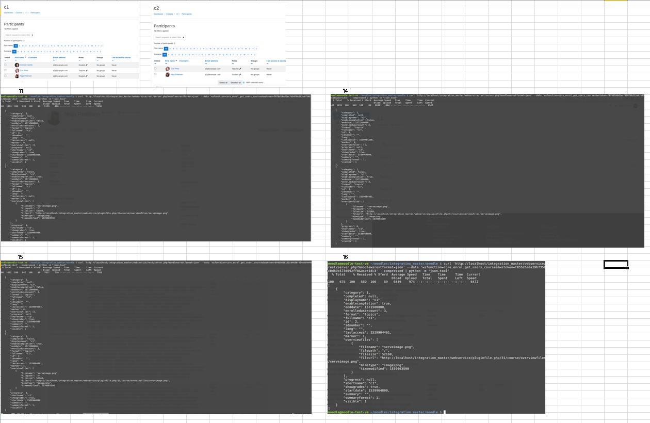Viewport: 650px width, 423px height.
Task: Click pencil icon beside Teacher in c1 page
Action: (x=87, y=70)
